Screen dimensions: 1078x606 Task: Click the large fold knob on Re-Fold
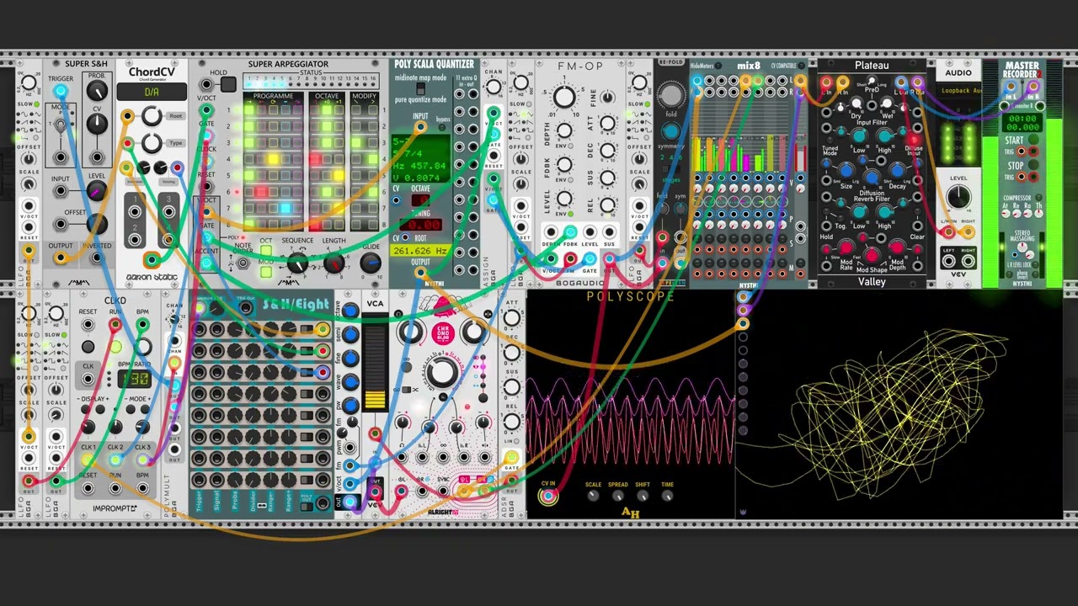(671, 94)
